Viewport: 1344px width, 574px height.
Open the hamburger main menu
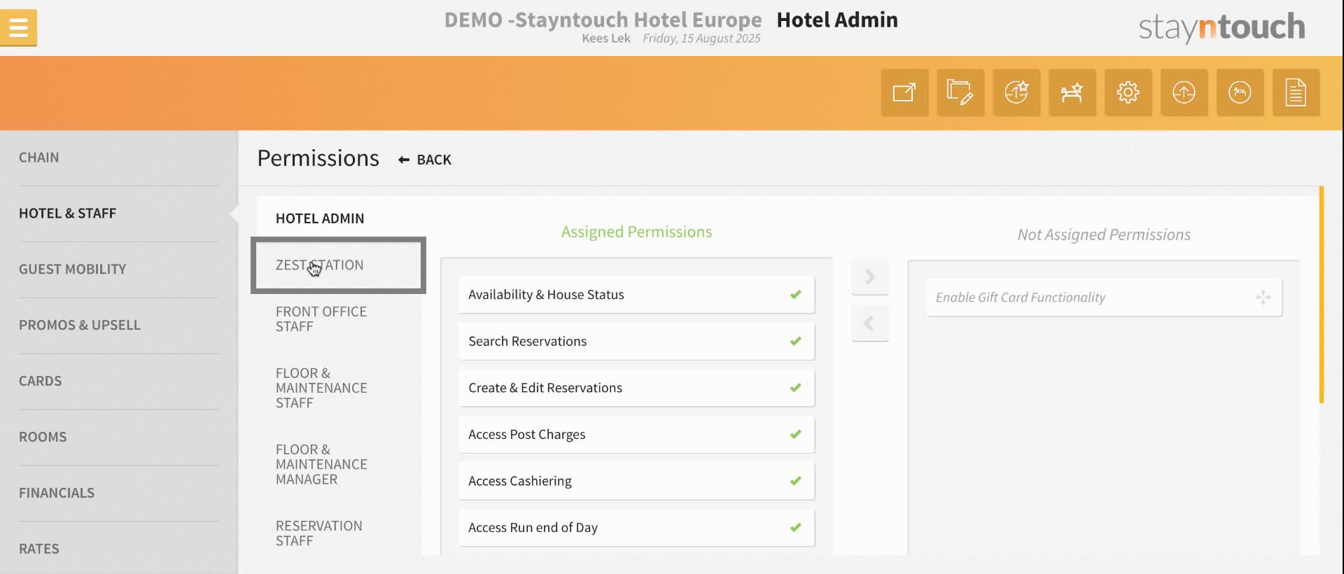coord(18,28)
